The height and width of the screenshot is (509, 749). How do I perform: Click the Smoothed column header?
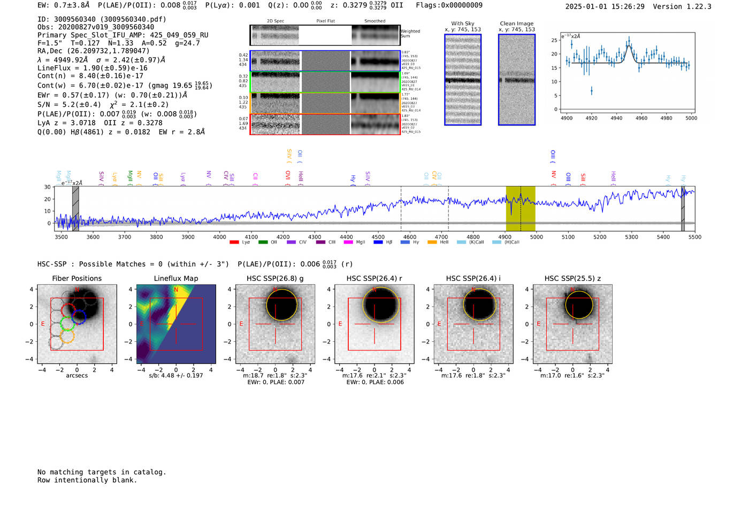[x=375, y=21]
